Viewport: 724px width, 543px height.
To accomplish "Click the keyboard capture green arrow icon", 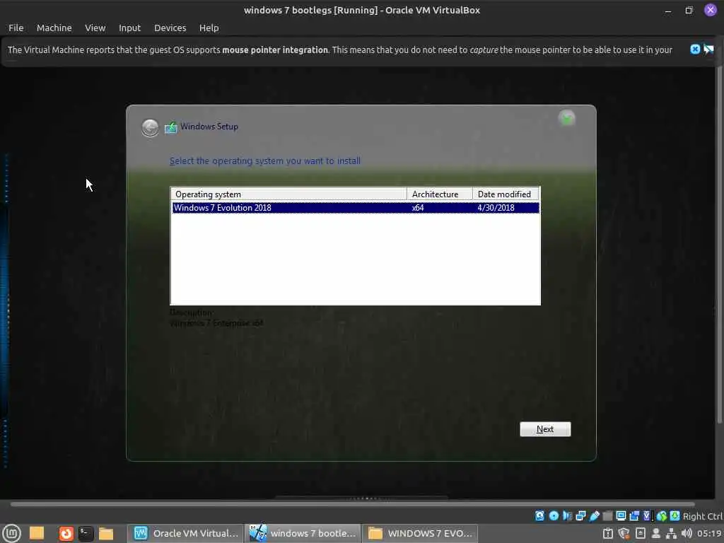I will [x=675, y=515].
